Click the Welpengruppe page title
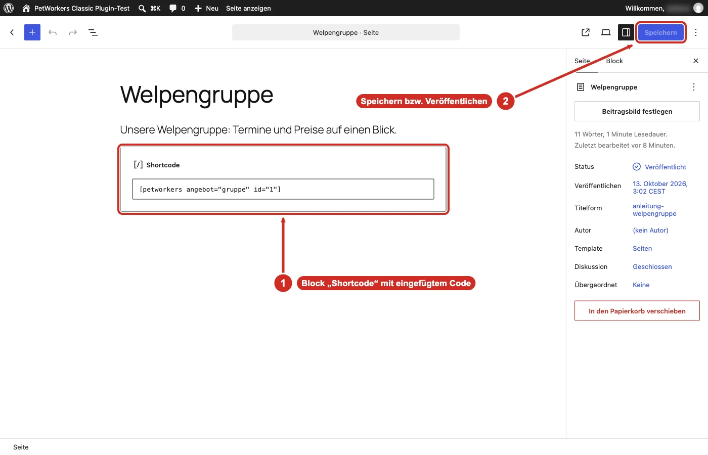 (197, 95)
